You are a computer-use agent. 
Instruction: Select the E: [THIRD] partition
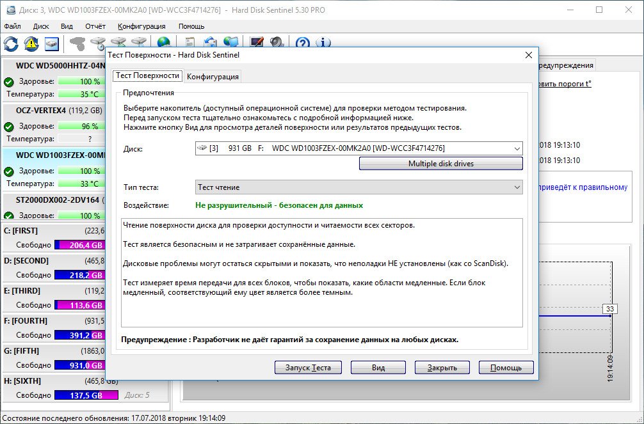coord(54,297)
